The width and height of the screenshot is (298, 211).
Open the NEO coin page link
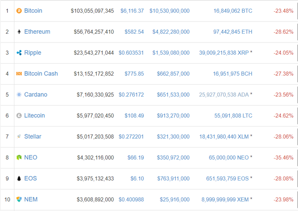coord(31,157)
